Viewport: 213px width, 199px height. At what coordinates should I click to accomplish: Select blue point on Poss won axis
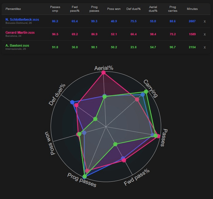coord(85,133)
